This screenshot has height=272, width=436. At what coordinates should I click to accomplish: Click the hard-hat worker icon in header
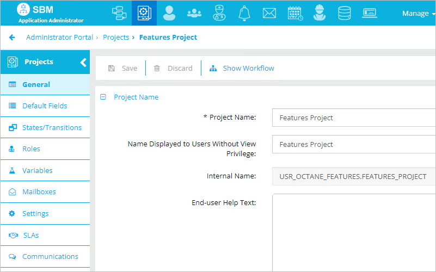coord(320,13)
